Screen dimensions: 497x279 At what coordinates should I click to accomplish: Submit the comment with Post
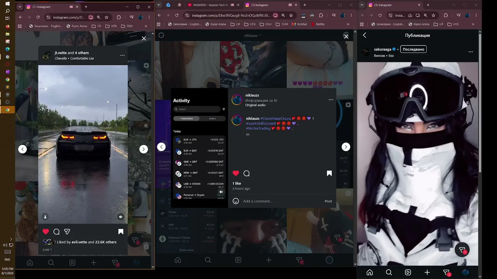(328, 201)
